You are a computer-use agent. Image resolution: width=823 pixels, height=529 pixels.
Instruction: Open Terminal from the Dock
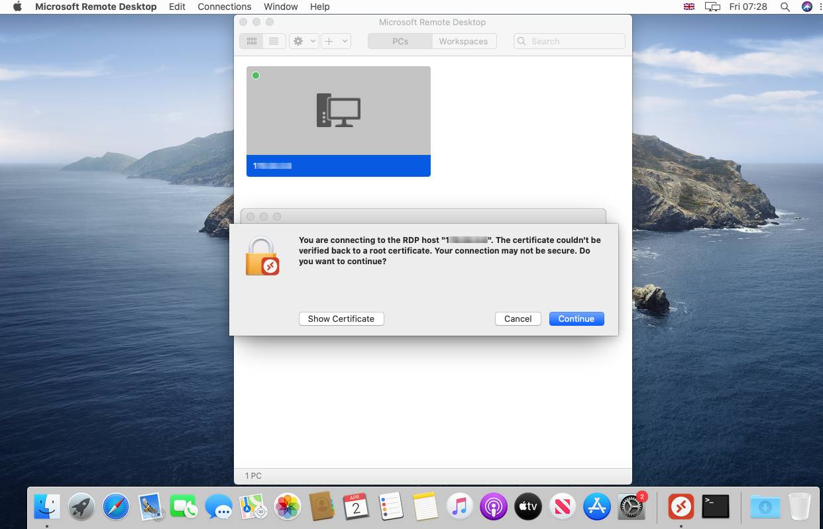(x=716, y=507)
